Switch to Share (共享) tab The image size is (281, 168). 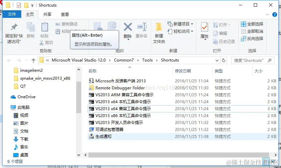47,14
